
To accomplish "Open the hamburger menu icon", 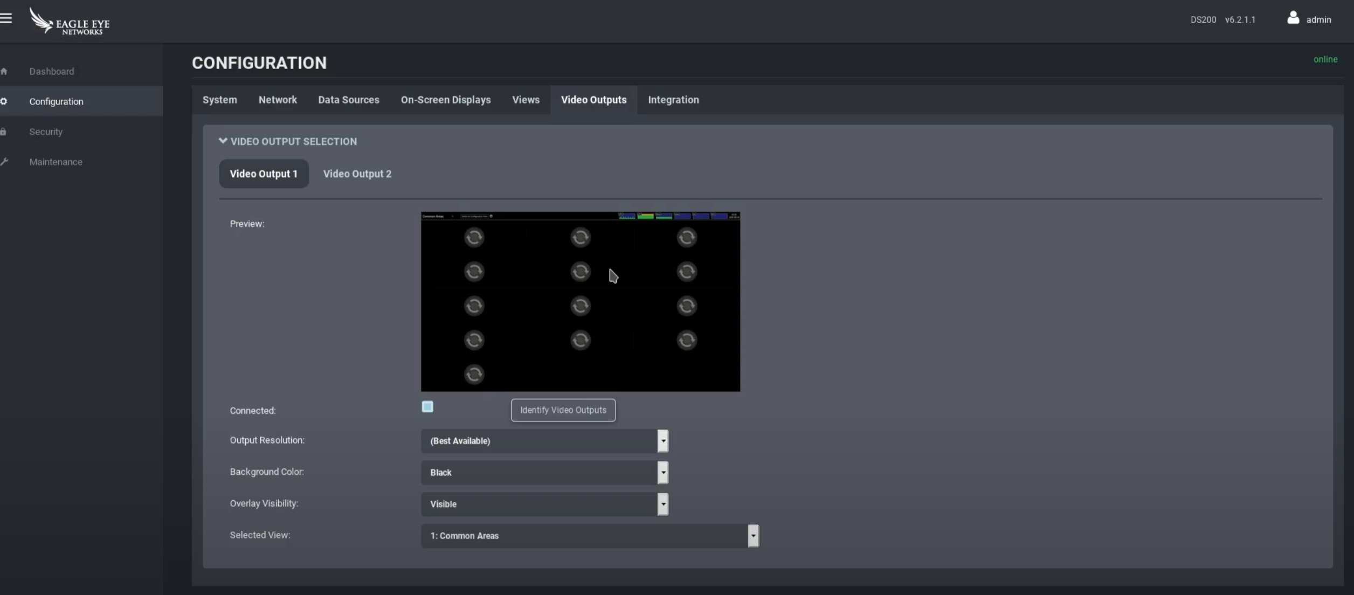I will pos(6,18).
